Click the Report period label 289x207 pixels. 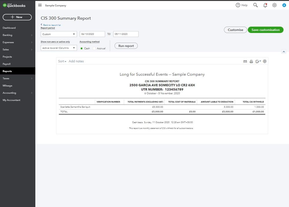[x=48, y=28]
